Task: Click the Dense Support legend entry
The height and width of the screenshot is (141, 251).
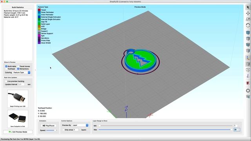Action: [47, 33]
